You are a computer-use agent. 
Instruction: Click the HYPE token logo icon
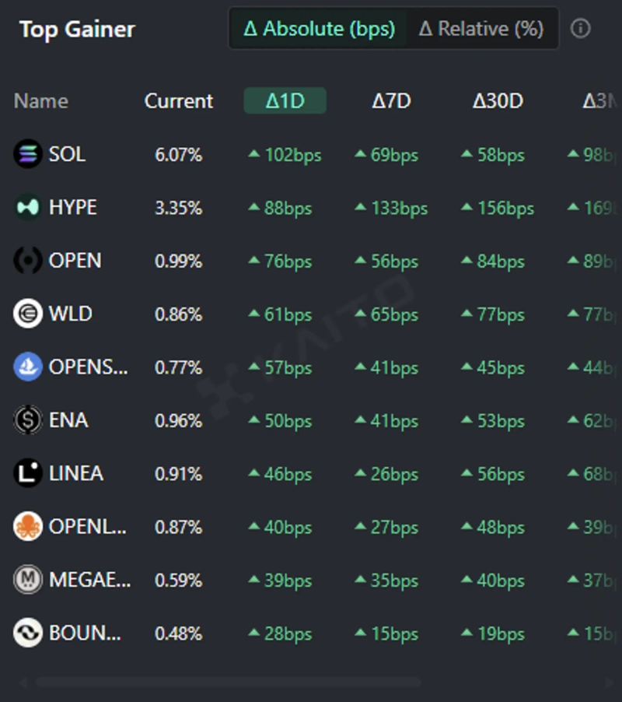tap(28, 207)
